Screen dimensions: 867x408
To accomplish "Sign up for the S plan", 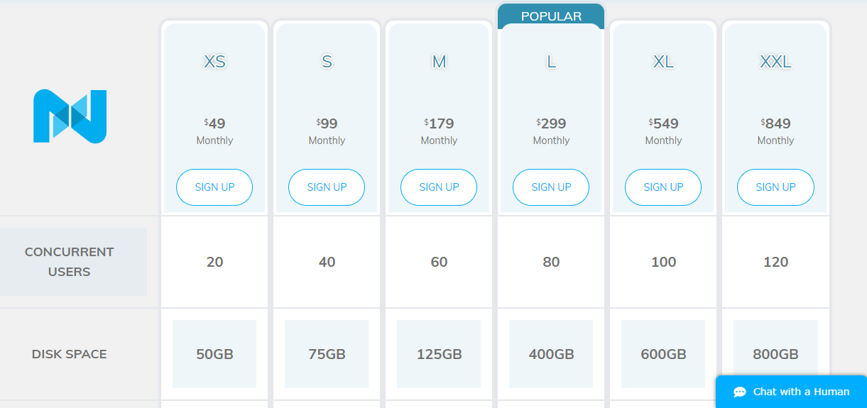I will [x=327, y=187].
